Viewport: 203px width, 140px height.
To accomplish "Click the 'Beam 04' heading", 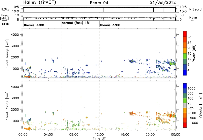I will pyautogui.click(x=99, y=3).
